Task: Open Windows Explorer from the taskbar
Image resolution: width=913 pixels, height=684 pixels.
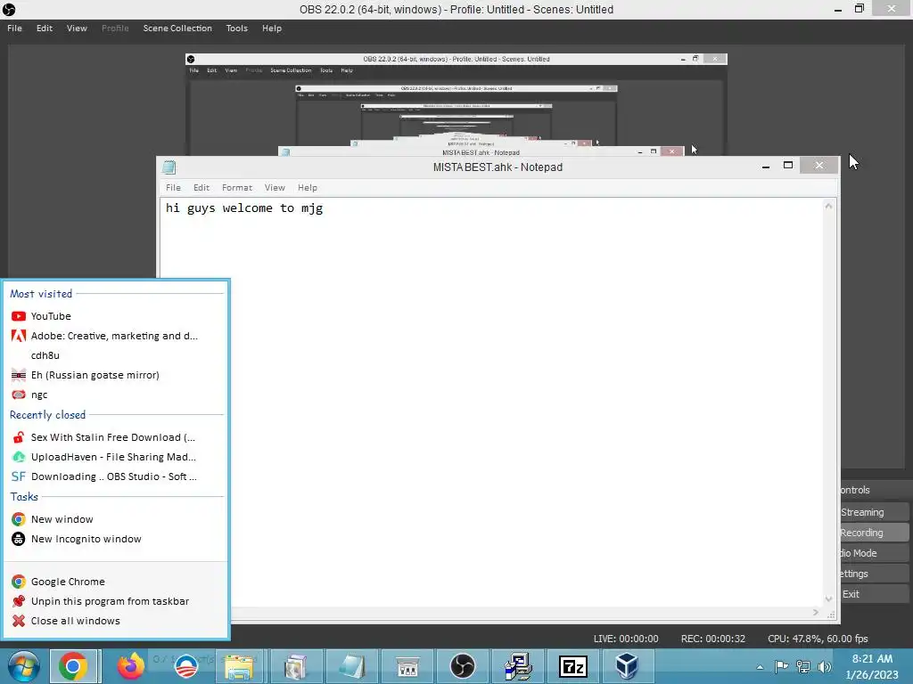Action: click(239, 666)
